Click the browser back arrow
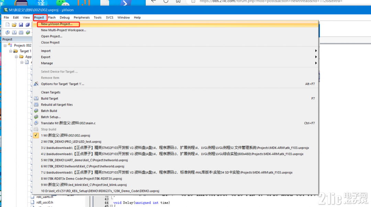This screenshot has height=207, width=371. click(x=154, y=1)
